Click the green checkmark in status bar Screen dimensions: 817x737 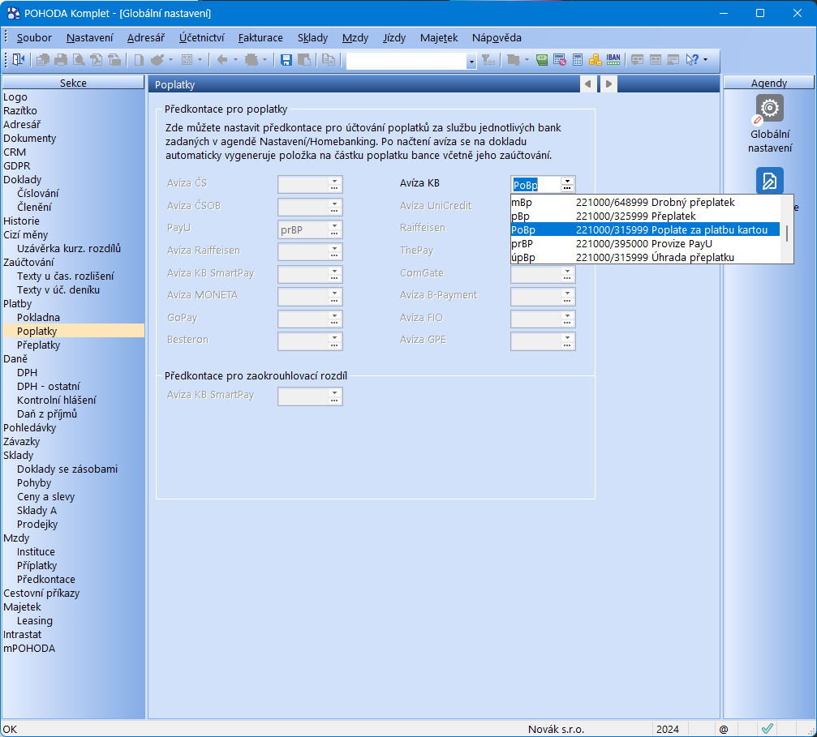767,729
